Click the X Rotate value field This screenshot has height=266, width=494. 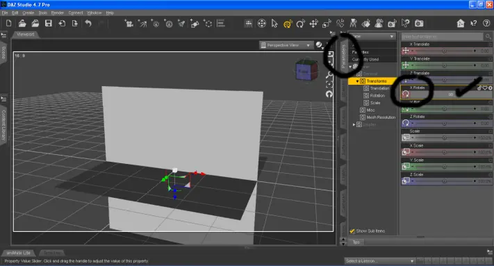pyautogui.click(x=450, y=94)
